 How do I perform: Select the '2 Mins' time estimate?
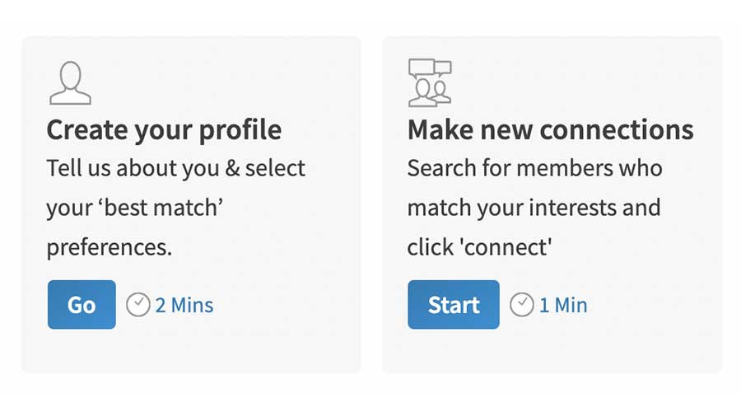184,305
